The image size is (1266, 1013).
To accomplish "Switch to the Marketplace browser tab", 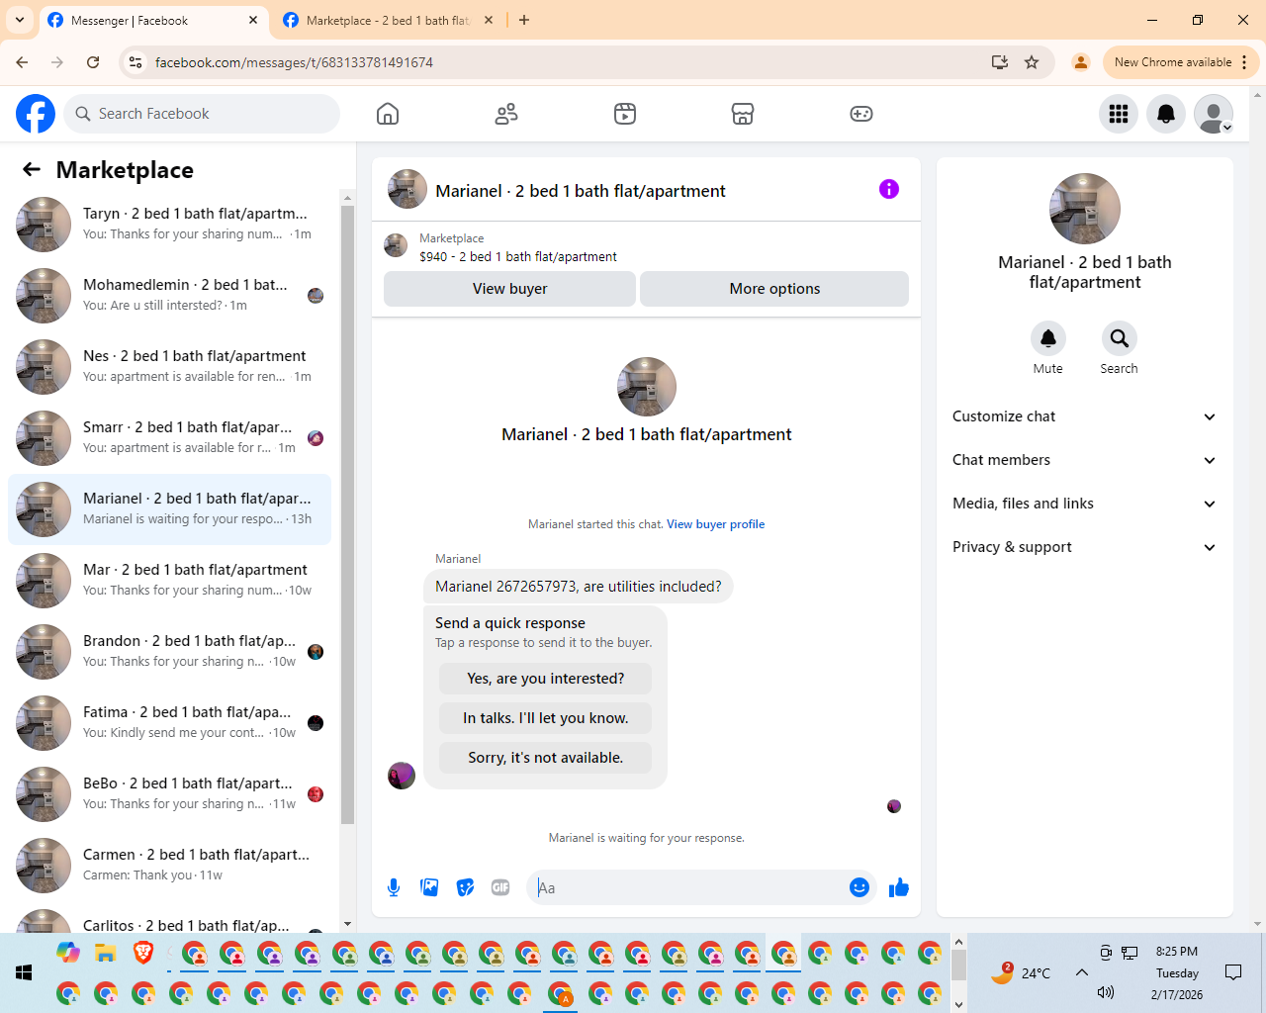I will [x=388, y=20].
